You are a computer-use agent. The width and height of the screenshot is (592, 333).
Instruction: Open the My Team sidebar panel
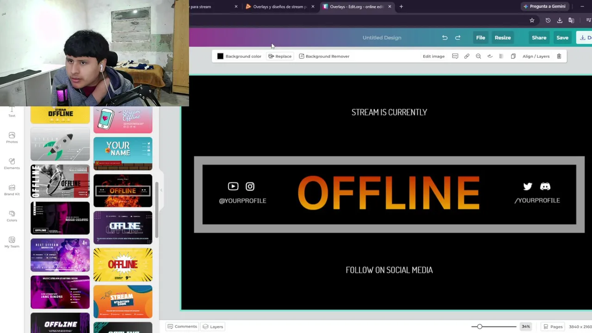pos(12,242)
